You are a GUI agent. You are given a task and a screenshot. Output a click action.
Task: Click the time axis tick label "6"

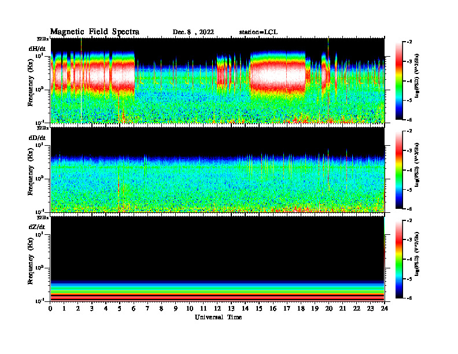pyautogui.click(x=134, y=308)
